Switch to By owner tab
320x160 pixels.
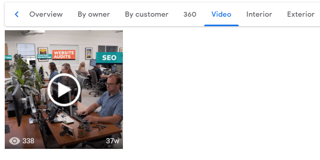tap(94, 14)
